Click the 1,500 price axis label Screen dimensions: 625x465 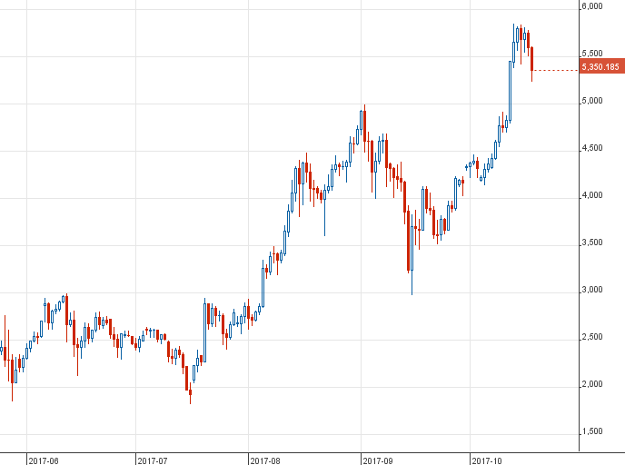592,431
